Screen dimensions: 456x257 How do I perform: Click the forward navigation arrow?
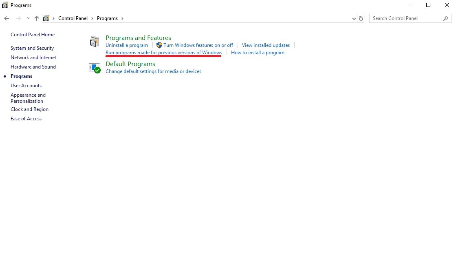18,18
